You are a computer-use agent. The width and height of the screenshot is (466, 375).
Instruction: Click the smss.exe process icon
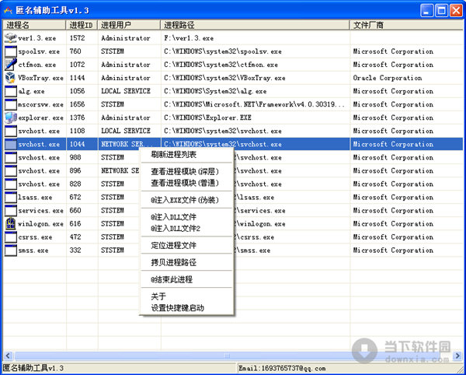tap(11, 251)
